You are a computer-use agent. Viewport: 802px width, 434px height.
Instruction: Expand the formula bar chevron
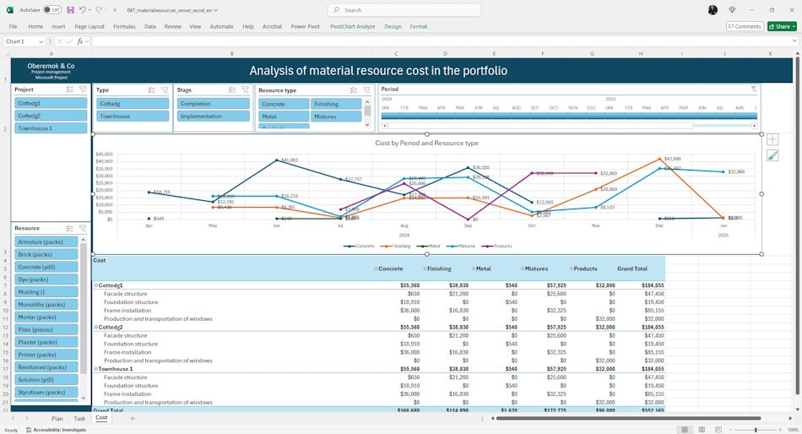click(794, 41)
